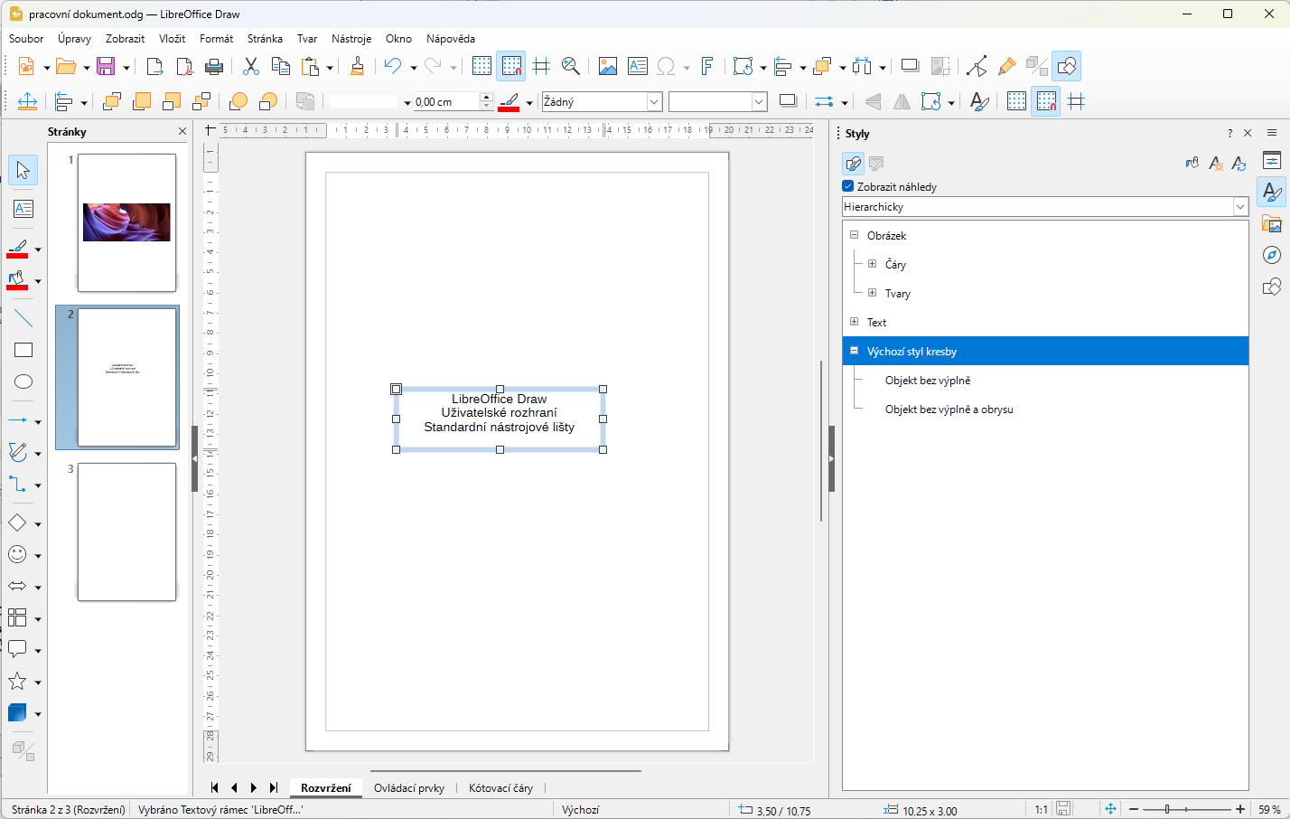Expand the Čáry style node
This screenshot has width=1290, height=819.
872,264
